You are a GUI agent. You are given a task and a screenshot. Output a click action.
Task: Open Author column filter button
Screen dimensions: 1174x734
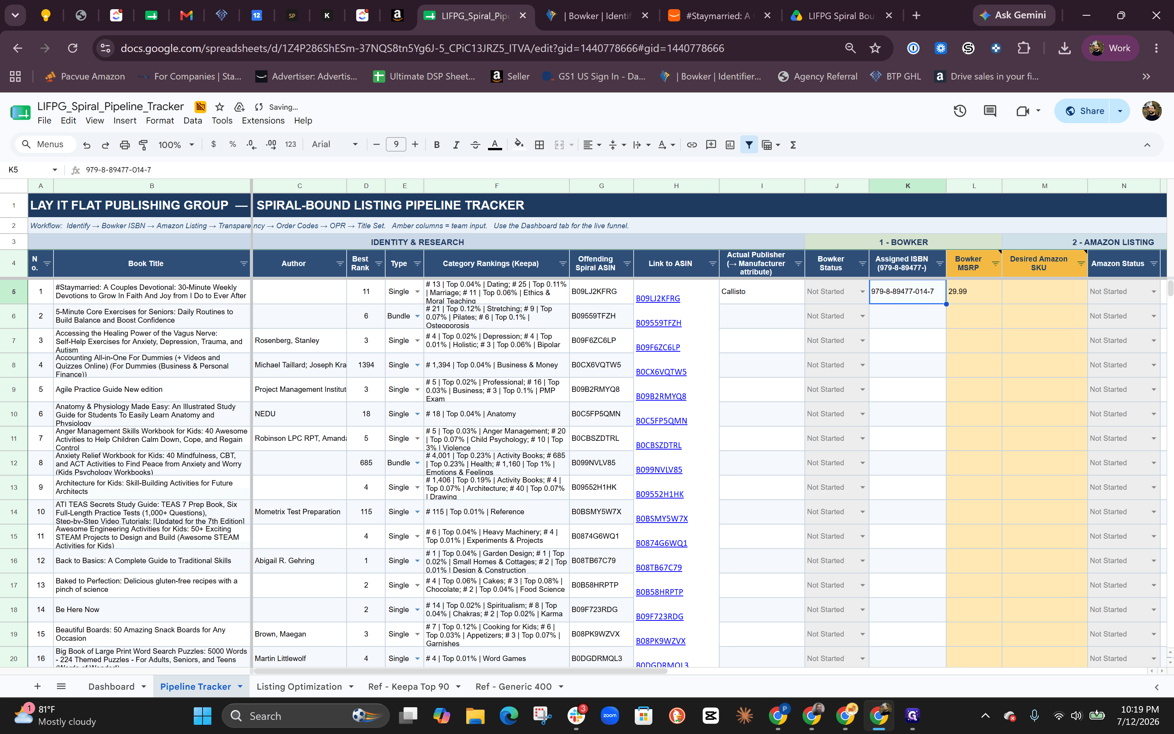point(340,264)
